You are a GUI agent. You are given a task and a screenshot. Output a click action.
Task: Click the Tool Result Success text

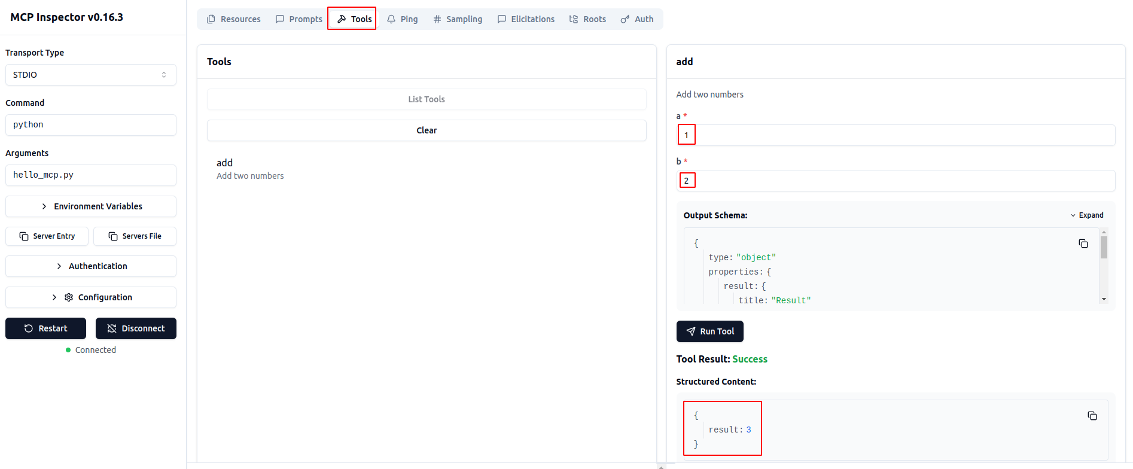click(721, 359)
